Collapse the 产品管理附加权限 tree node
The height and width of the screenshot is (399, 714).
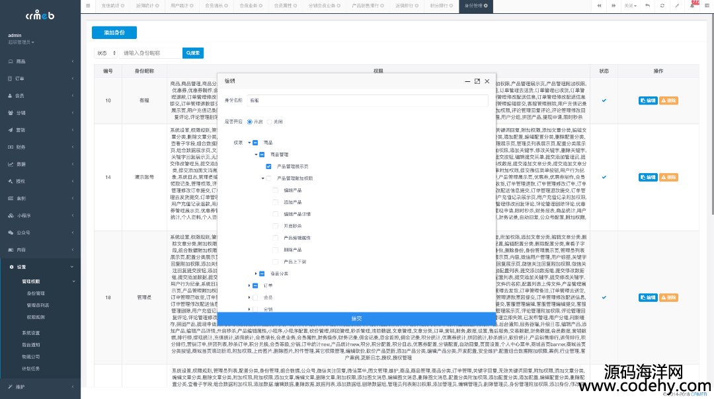262,178
